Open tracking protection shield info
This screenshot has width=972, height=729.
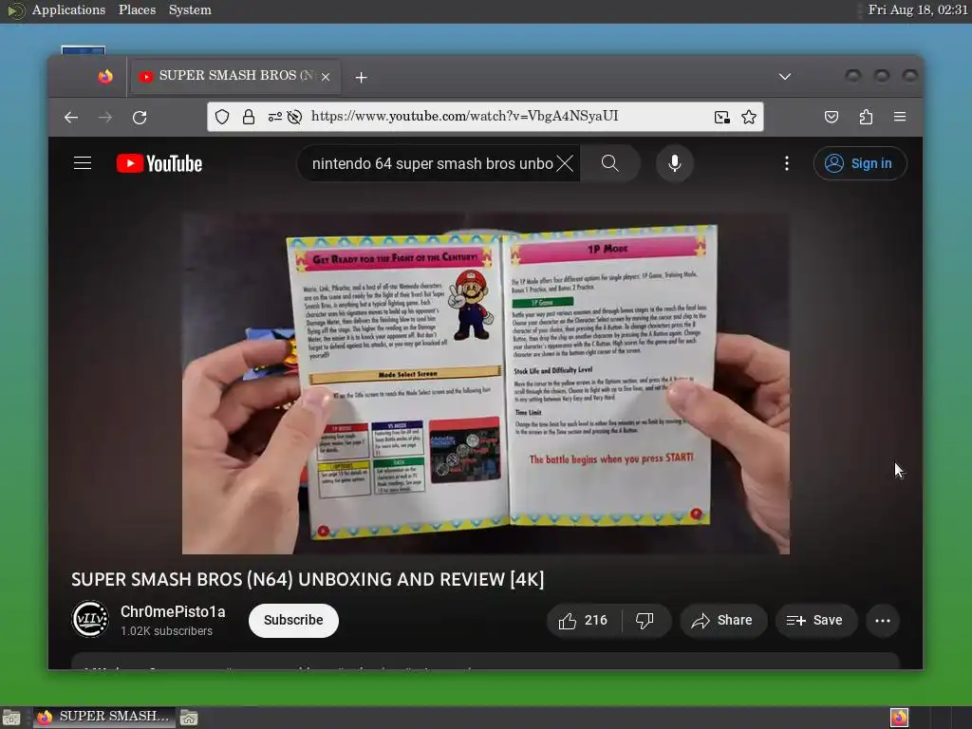coord(222,117)
